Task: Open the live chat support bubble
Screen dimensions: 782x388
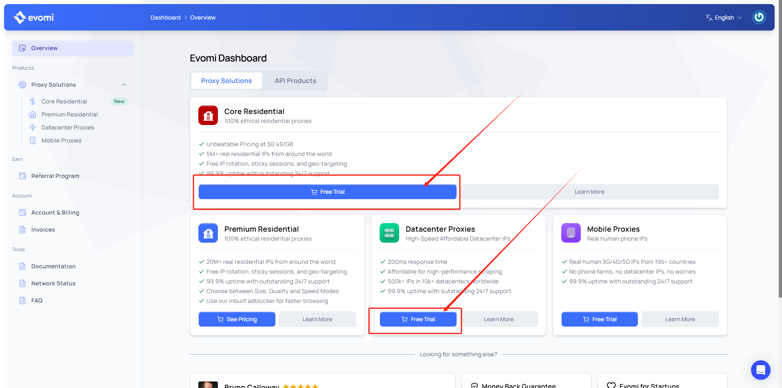Action: 760,370
